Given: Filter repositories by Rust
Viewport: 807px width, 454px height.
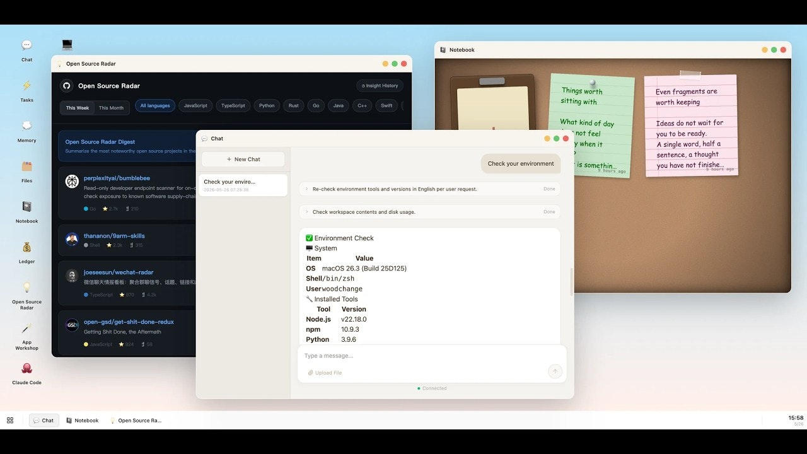Looking at the screenshot, I should (x=294, y=106).
